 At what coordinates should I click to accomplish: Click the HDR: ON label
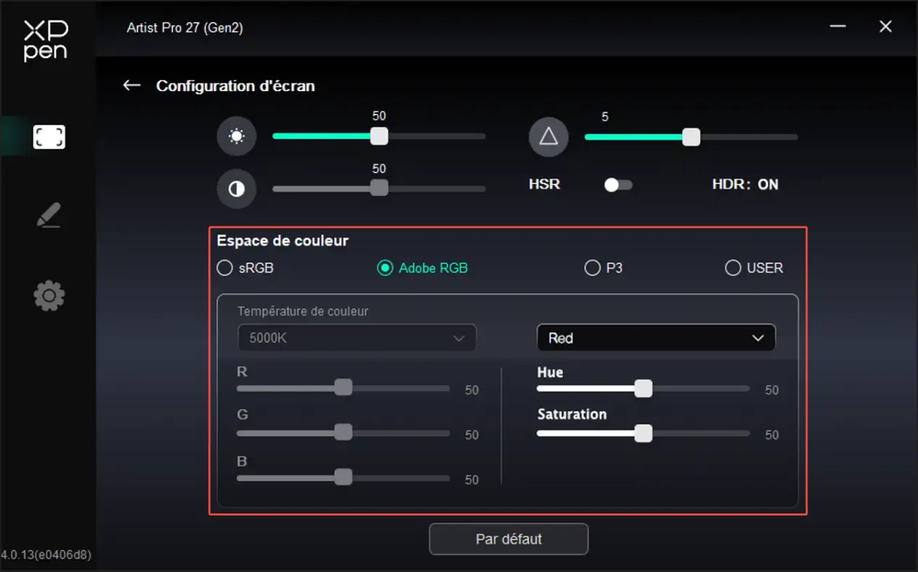(745, 185)
